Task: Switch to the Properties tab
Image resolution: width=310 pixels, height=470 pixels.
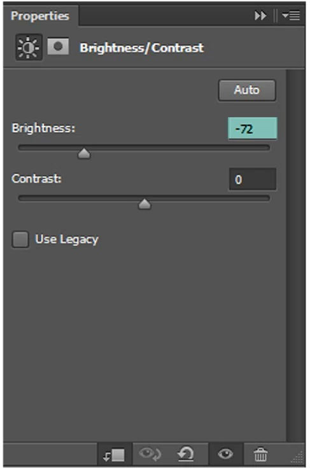Action: [40, 16]
